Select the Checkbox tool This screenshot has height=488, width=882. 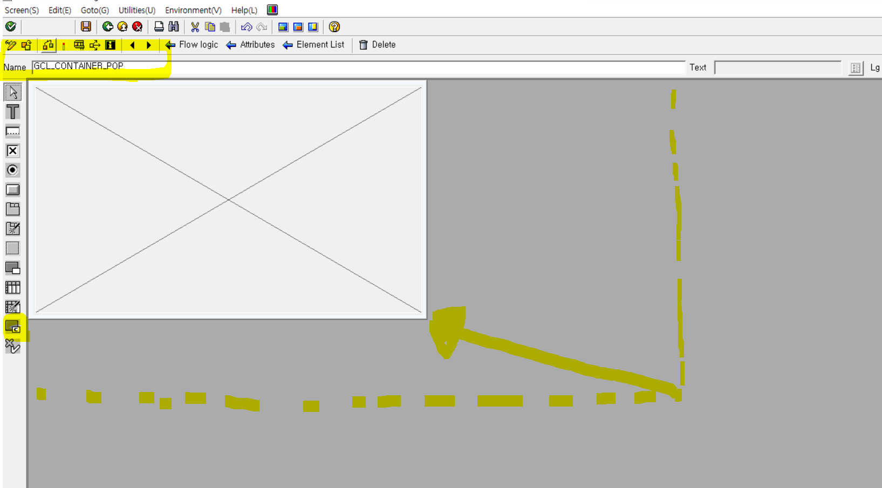[13, 150]
